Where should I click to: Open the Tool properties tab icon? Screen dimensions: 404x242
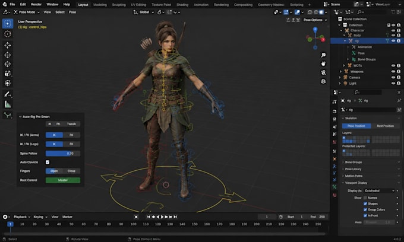pyautogui.click(x=334, y=102)
